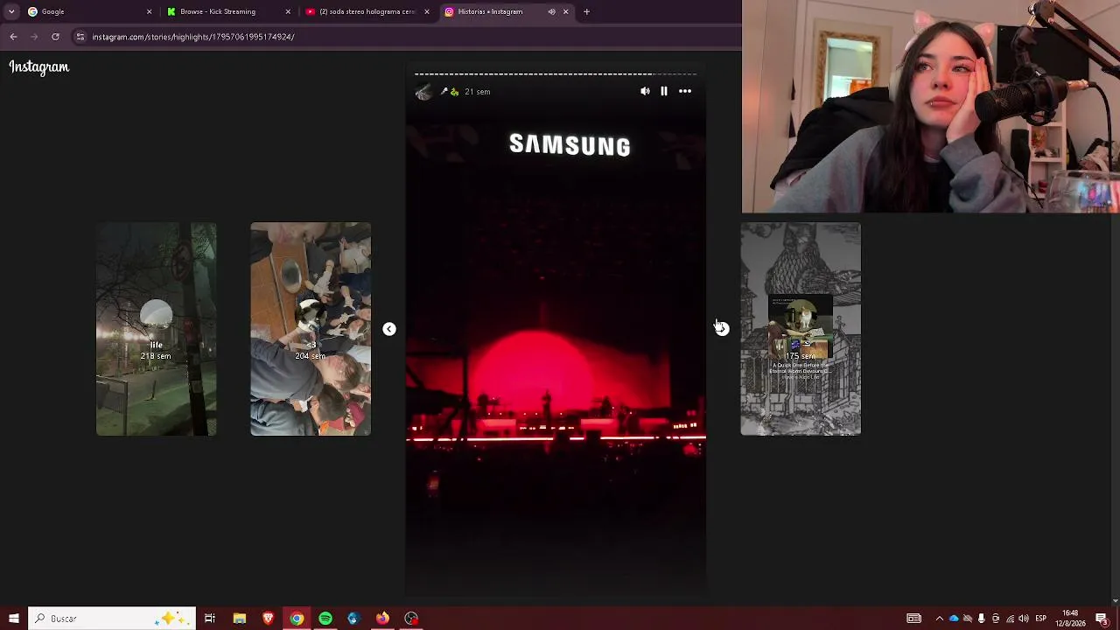
Task: Click the taskbar Buscar search box
Action: [111, 619]
